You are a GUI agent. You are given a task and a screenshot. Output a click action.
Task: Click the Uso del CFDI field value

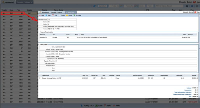point(126,54)
